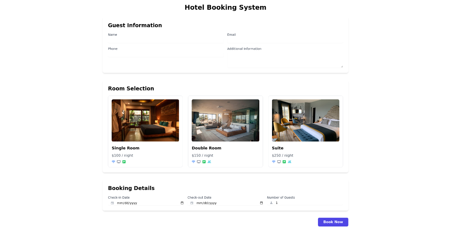Click the pool icon for the Suite
The image size is (451, 237).
(x=289, y=162)
